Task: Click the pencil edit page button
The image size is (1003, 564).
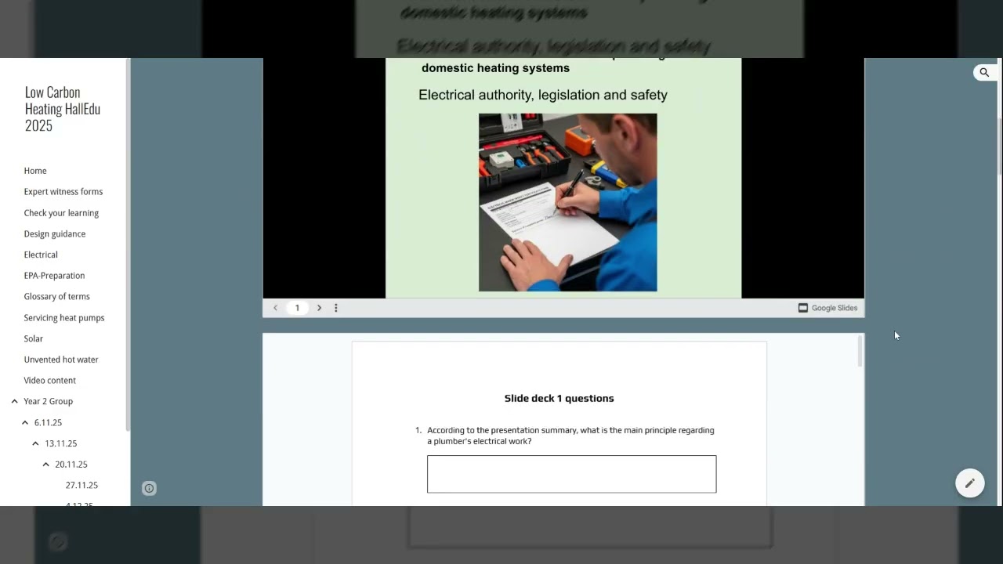Action: (x=970, y=483)
